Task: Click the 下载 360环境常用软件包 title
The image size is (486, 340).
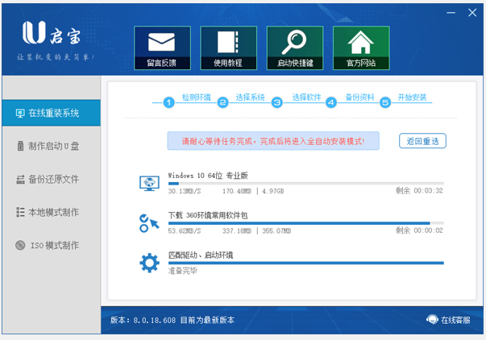Action: [x=208, y=215]
